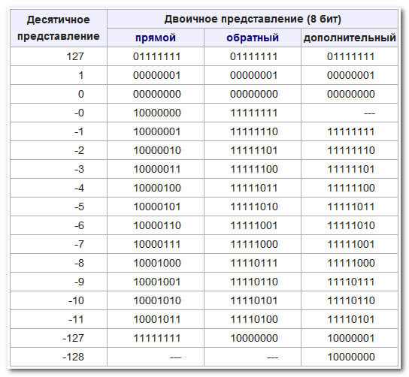This screenshot has height=377, width=409.
Task: Select the прямой code 10000111 for -7
Action: (x=157, y=244)
